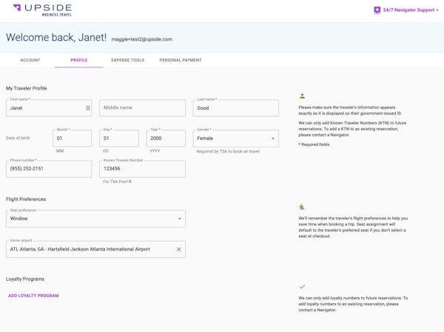Click the airline seat icon

(x=302, y=207)
